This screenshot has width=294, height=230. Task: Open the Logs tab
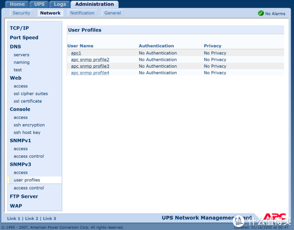(x=60, y=4)
